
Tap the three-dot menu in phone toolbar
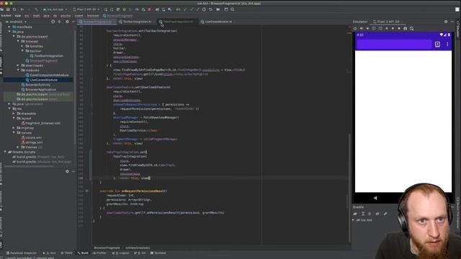[447, 44]
